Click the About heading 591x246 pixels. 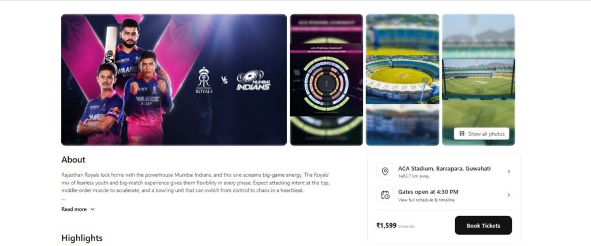point(73,160)
